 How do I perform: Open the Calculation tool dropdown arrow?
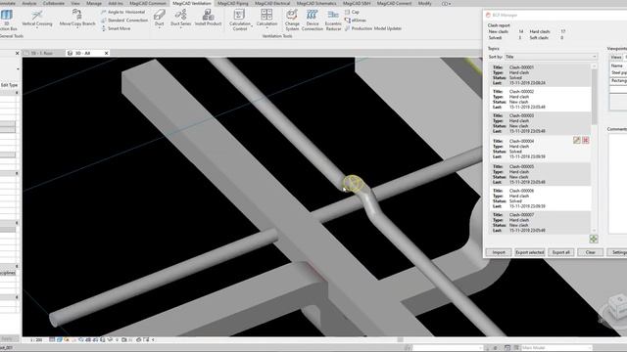pyautogui.click(x=266, y=27)
